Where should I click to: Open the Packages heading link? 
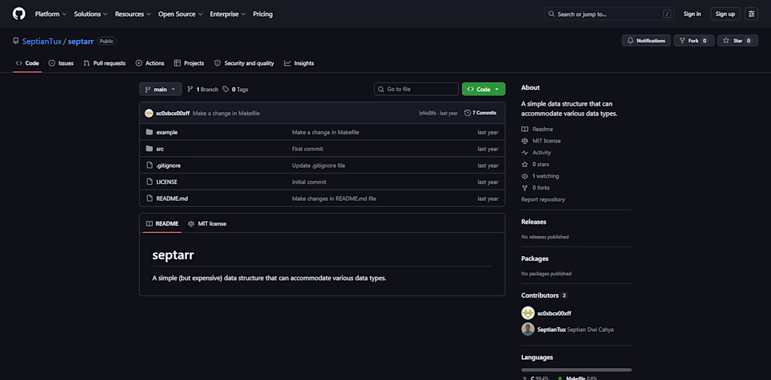[x=535, y=259]
